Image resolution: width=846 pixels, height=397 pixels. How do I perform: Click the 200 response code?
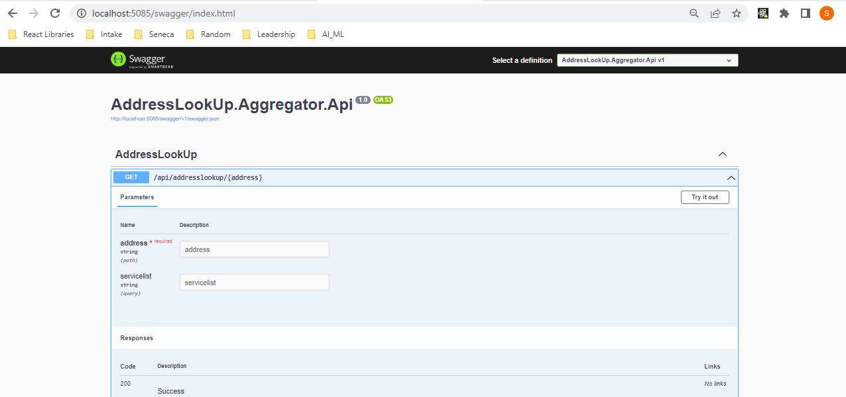(125, 384)
